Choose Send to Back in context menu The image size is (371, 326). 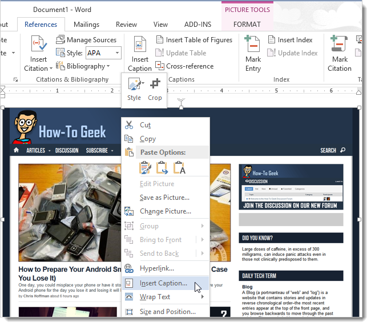click(x=159, y=253)
